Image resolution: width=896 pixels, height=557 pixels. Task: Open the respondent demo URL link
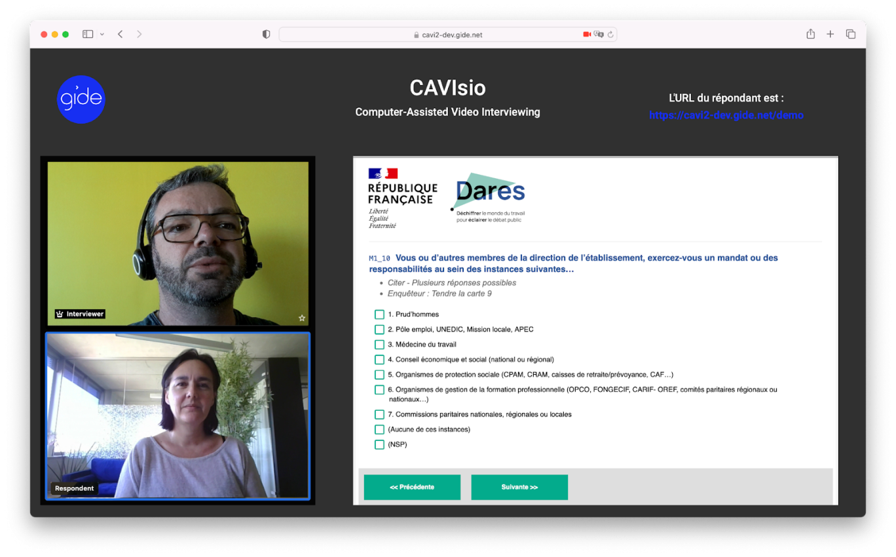pyautogui.click(x=726, y=114)
